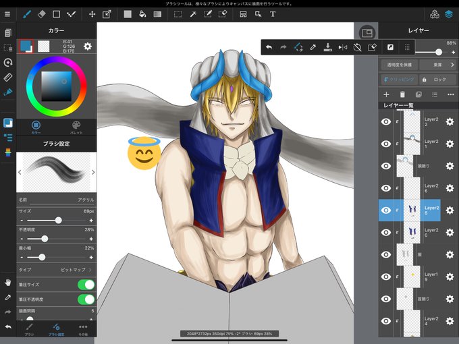459x344 pixels.
Task: Click the brush name アクリル field
Action: coord(56,200)
